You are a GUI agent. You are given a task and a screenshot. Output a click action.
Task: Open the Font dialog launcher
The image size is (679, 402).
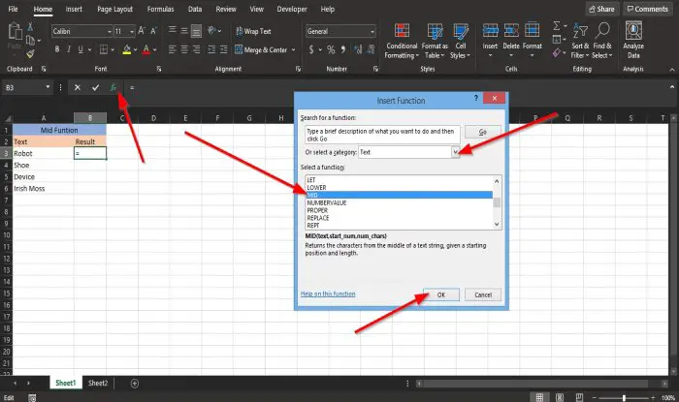(159, 69)
